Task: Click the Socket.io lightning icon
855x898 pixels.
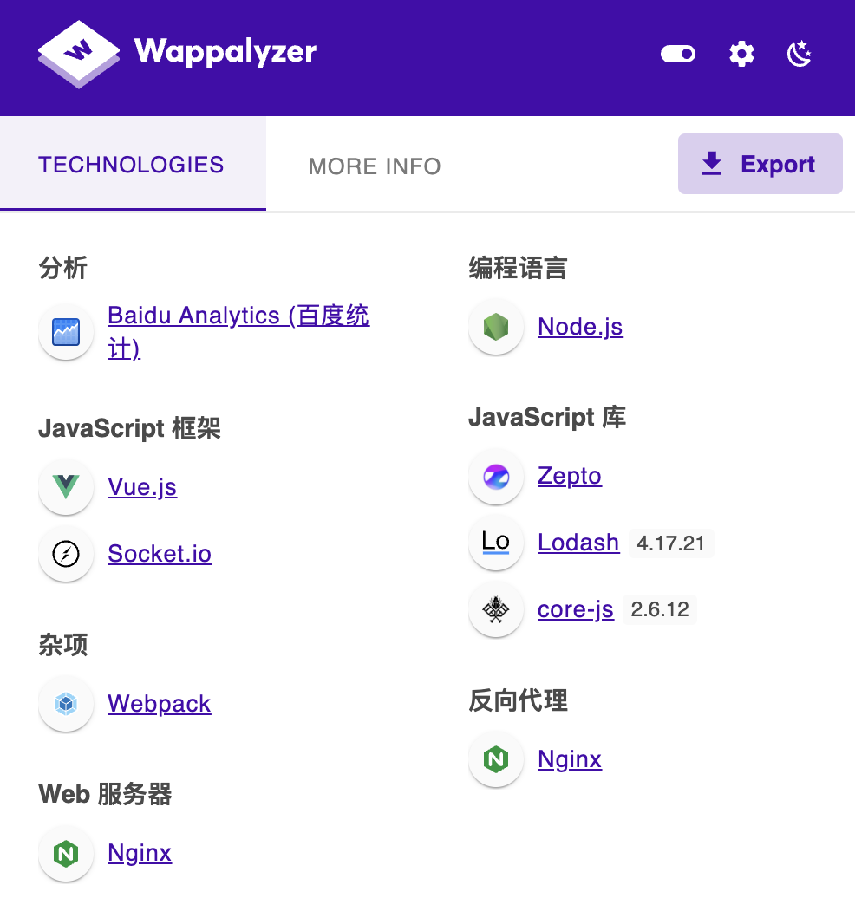Action: pyautogui.click(x=66, y=554)
